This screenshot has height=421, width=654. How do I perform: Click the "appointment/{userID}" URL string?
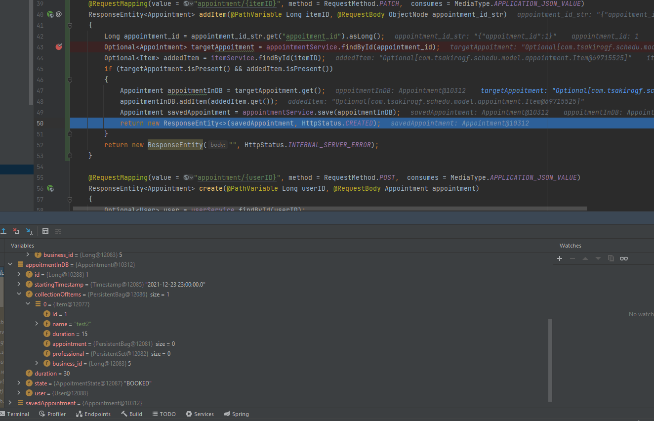coord(237,177)
